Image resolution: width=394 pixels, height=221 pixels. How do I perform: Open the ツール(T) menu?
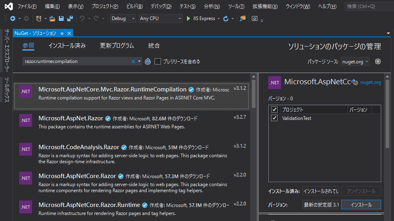(x=236, y=6)
